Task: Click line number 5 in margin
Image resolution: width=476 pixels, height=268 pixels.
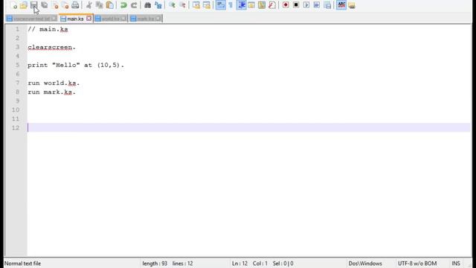Action: [x=17, y=65]
